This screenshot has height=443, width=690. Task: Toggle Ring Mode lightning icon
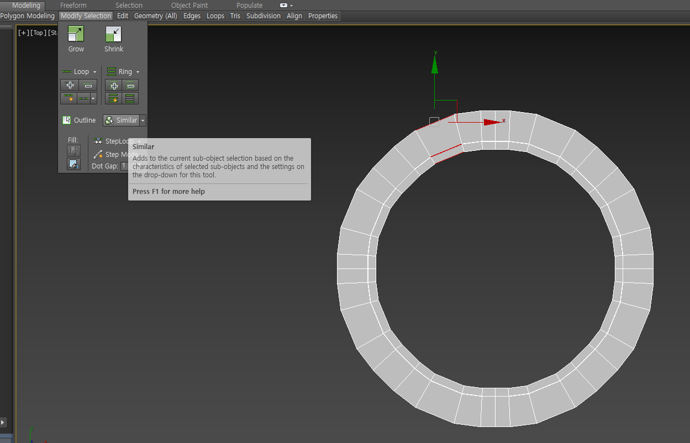114,98
